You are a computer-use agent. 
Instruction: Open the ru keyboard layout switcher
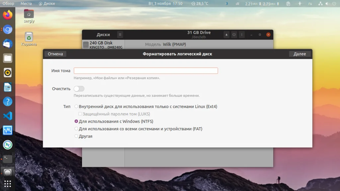click(x=310, y=4)
